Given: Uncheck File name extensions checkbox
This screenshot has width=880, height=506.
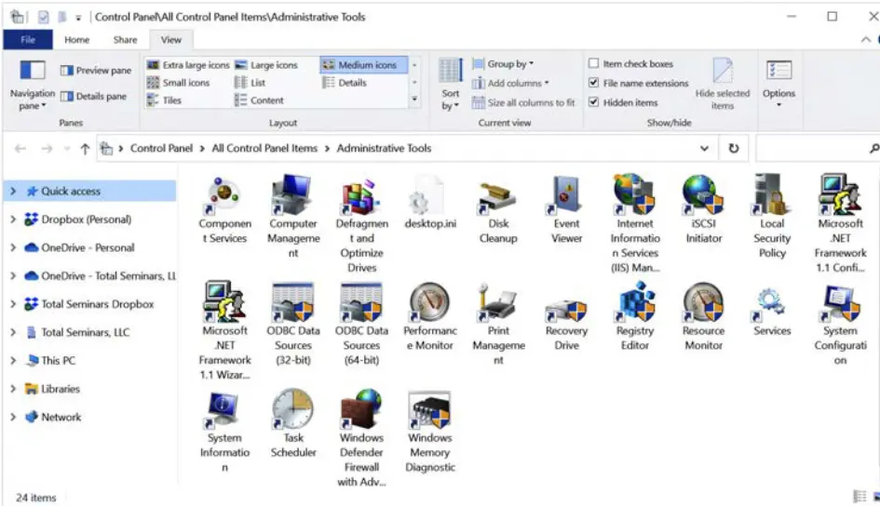Looking at the screenshot, I should click(594, 84).
